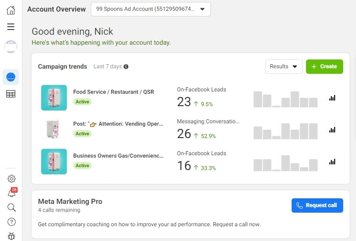The height and width of the screenshot is (241, 356).
Task: Open Settings gear in sidebar
Action: pyautogui.click(x=11, y=179)
